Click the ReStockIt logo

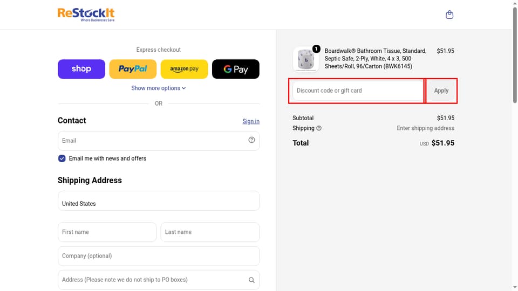click(x=86, y=15)
